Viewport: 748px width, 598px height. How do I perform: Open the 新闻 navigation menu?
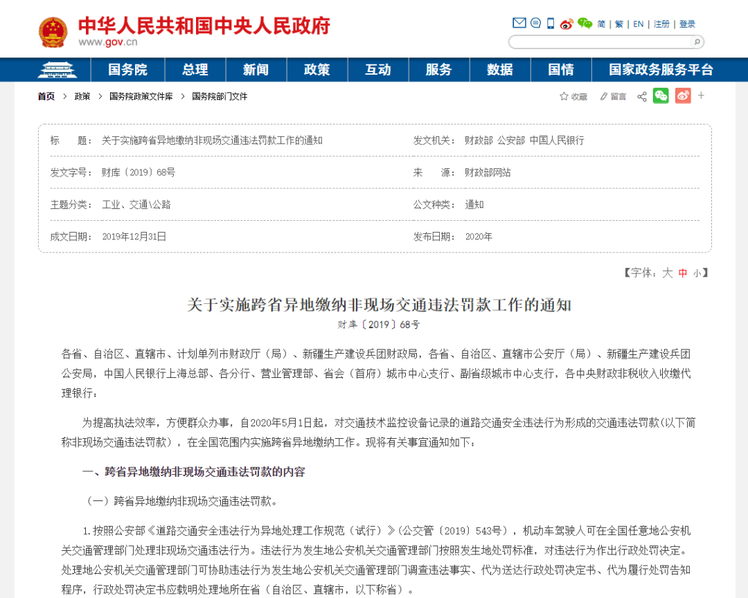pos(256,70)
